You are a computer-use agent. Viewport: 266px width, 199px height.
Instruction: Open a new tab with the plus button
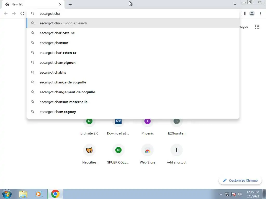[x=70, y=4]
